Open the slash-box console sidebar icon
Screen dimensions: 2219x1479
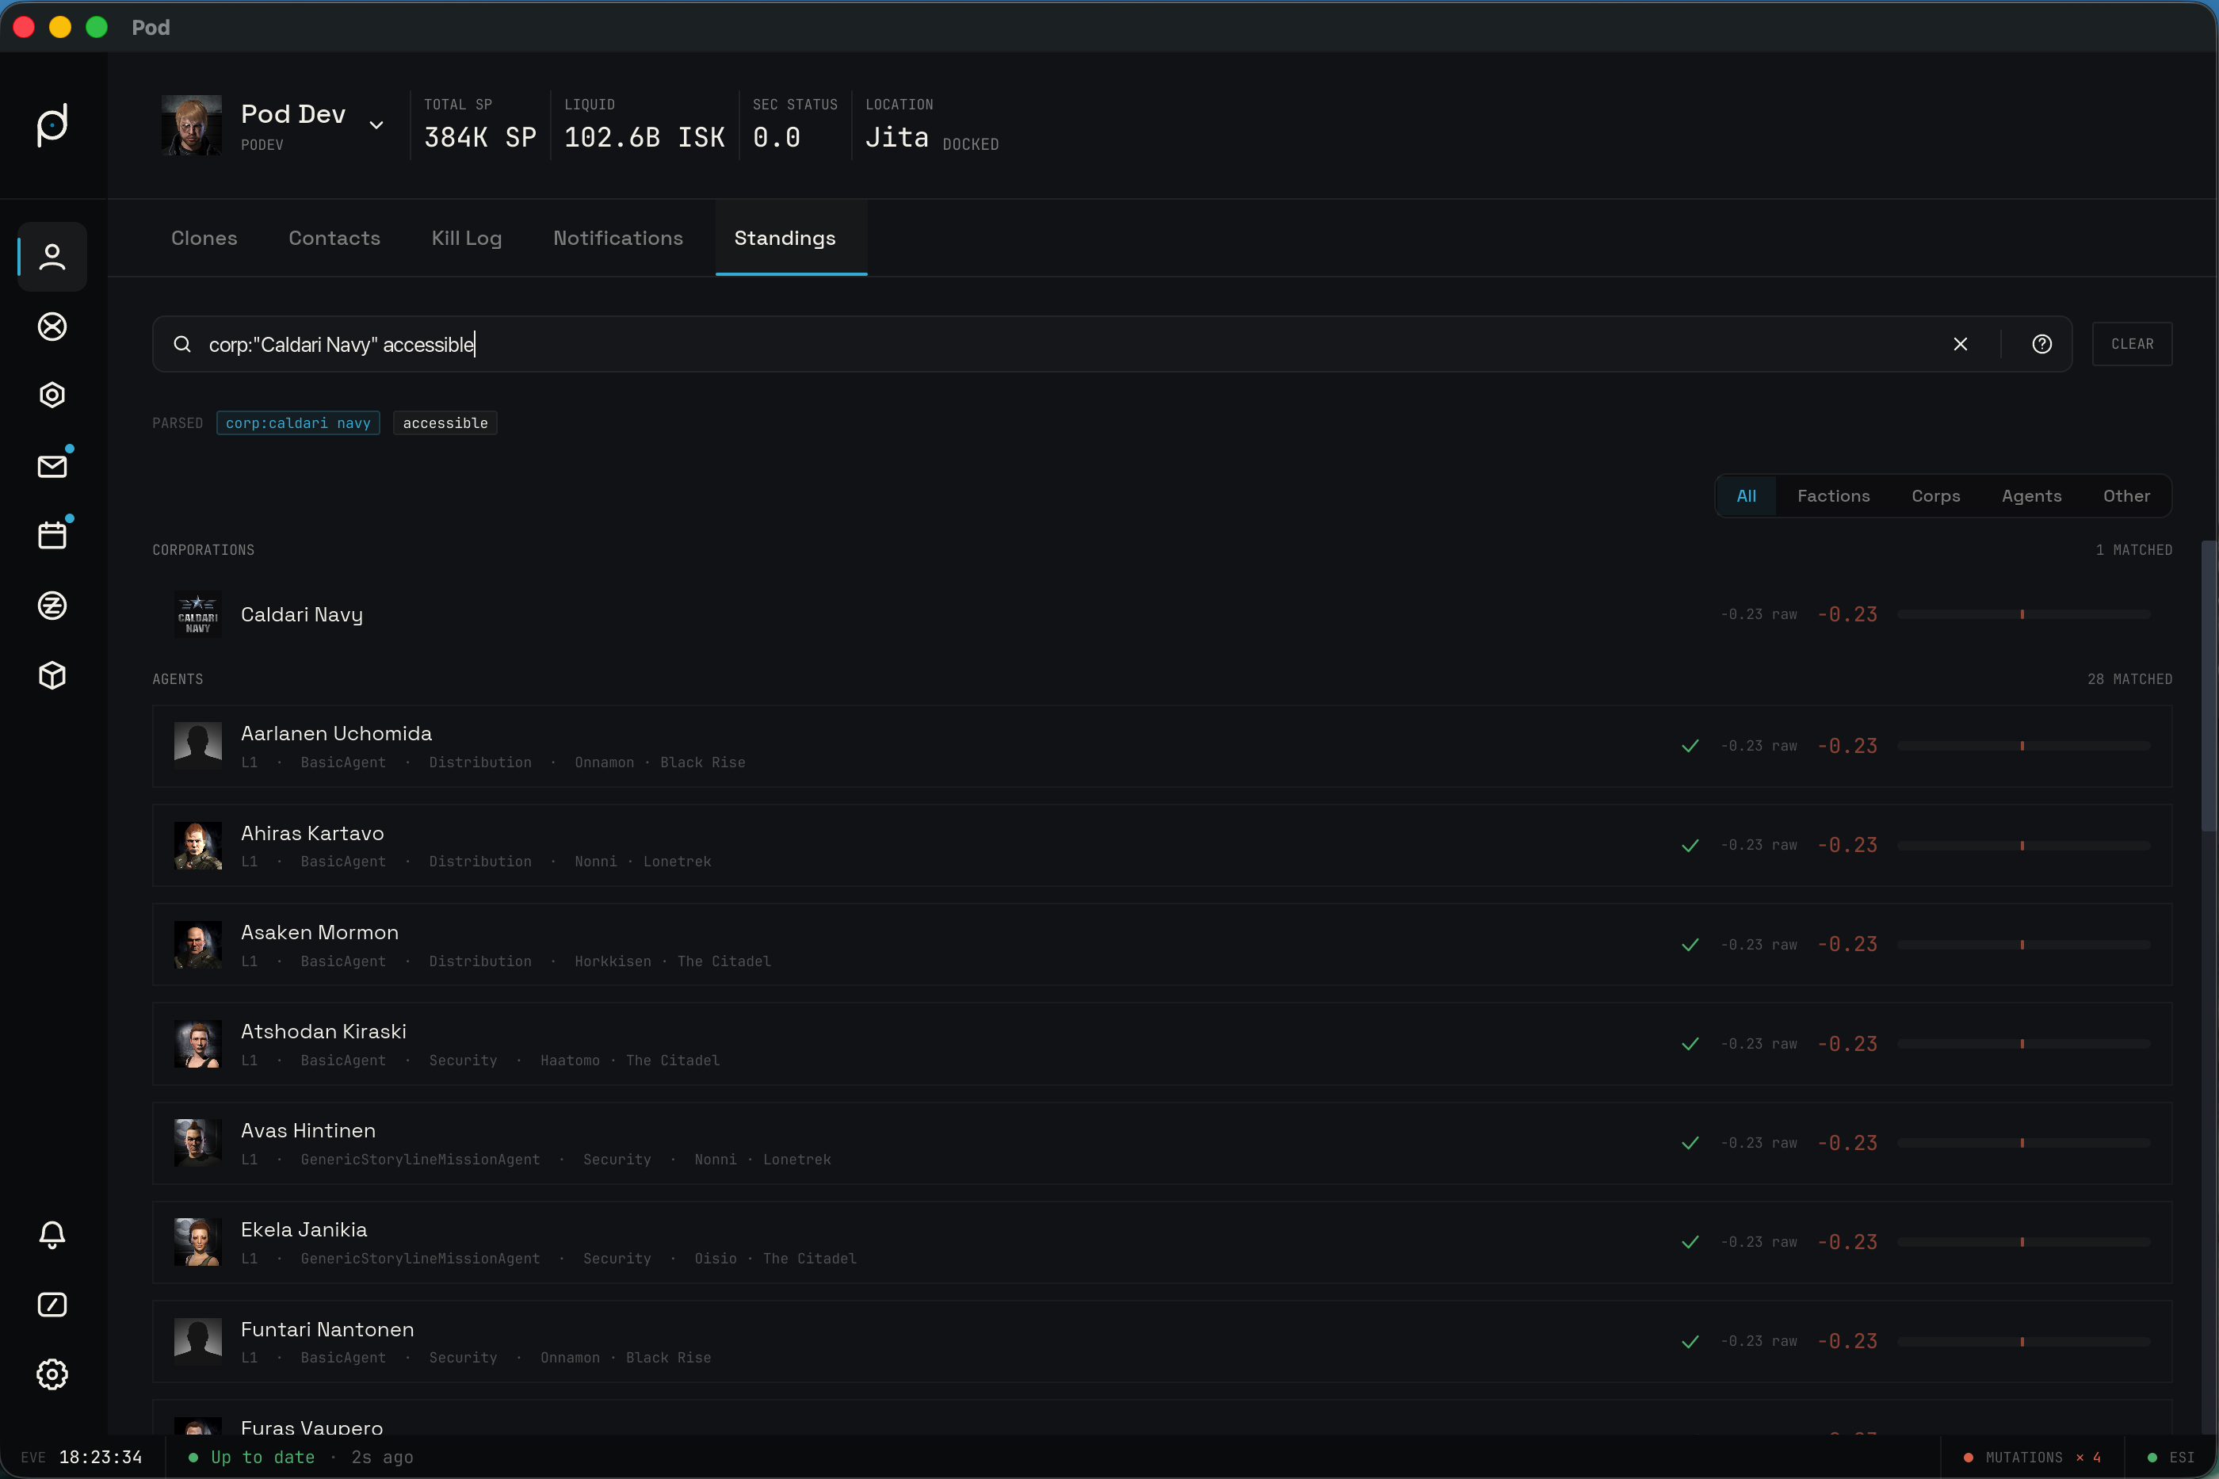[52, 1305]
